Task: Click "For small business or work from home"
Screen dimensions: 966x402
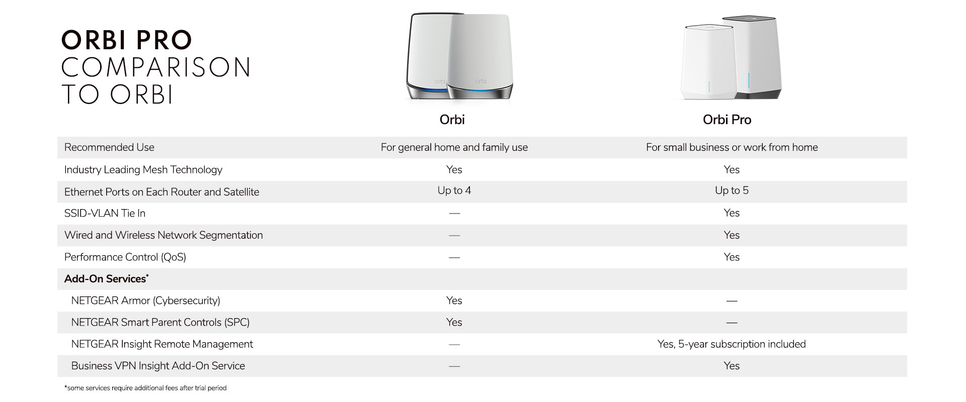Action: (732, 147)
